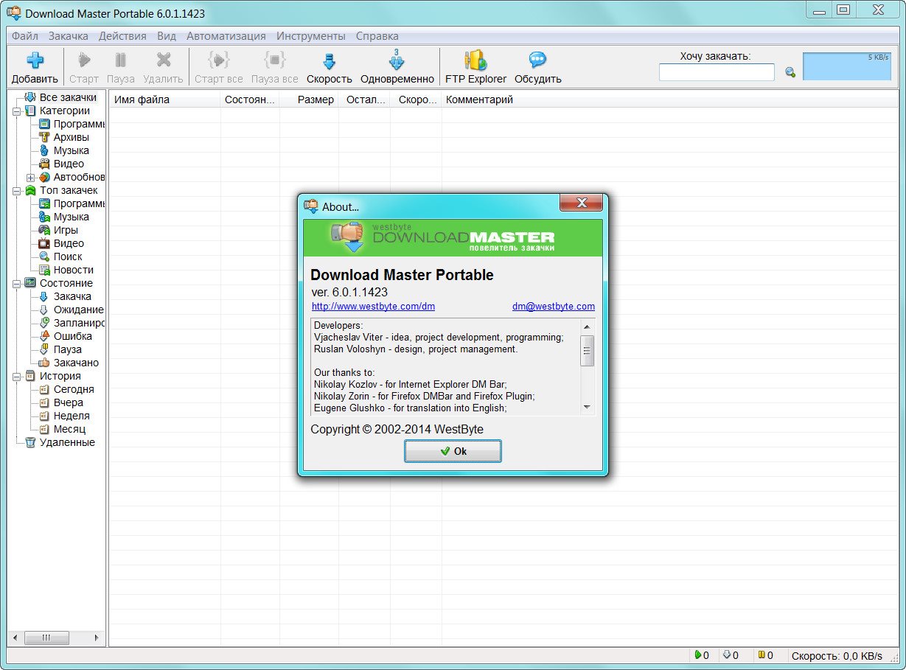This screenshot has height=670, width=906.
Task: Open the Вид menu
Action: 167,35
